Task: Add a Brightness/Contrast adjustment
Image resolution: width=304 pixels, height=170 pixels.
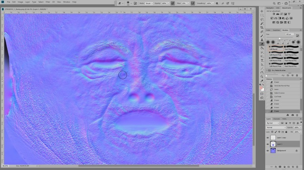Action: tap(274, 14)
